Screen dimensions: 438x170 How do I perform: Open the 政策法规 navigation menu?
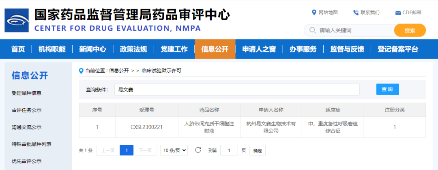[x=133, y=49]
